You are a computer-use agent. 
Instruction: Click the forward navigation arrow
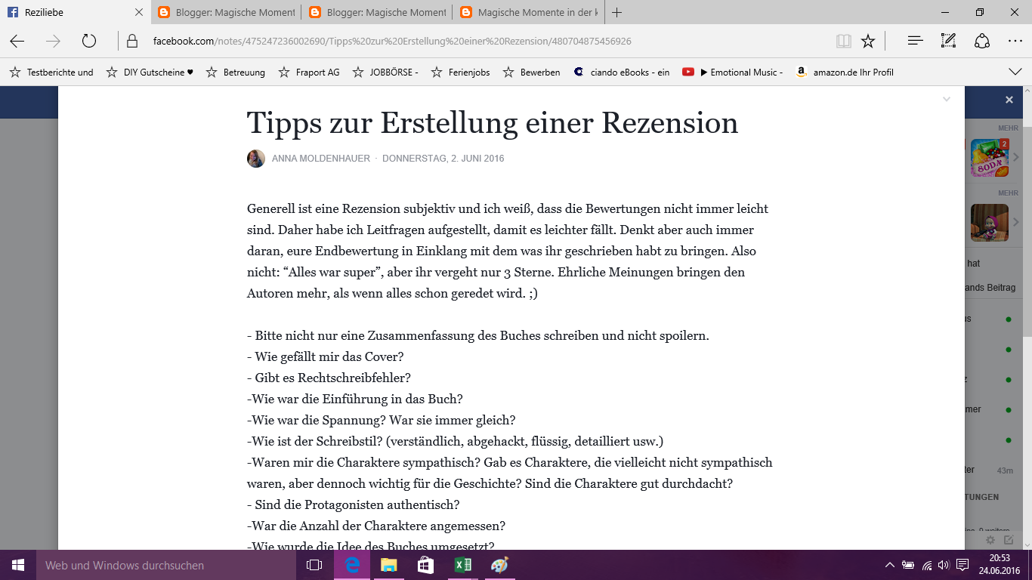[x=53, y=42]
